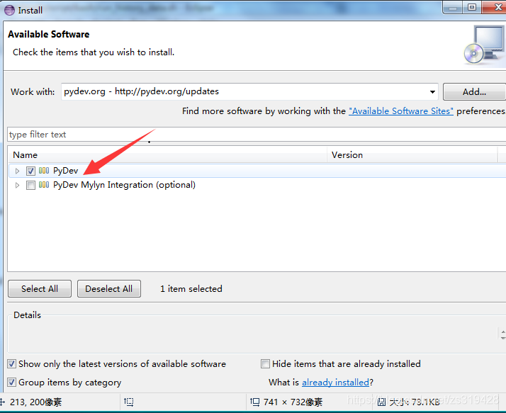Click the '1 item selected' text
Image resolution: width=506 pixels, height=413 pixels.
coord(191,289)
